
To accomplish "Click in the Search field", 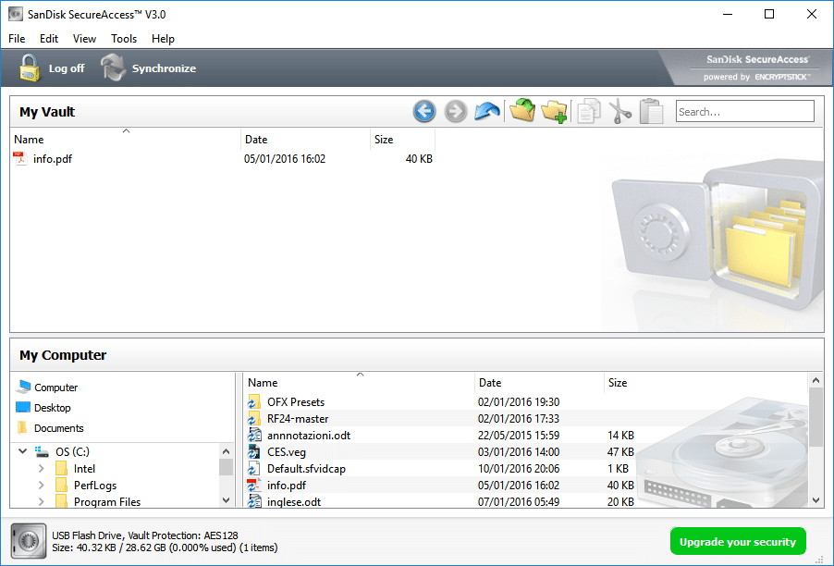I will pos(744,111).
